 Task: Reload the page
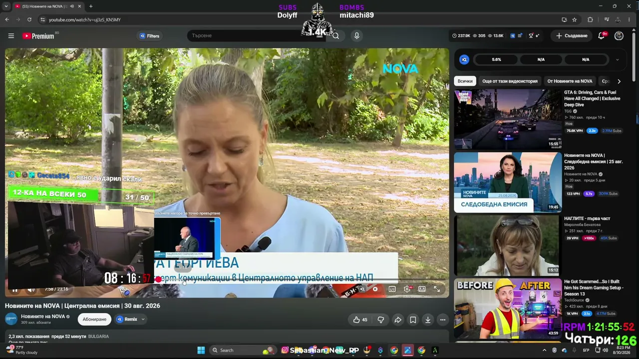[x=29, y=19]
